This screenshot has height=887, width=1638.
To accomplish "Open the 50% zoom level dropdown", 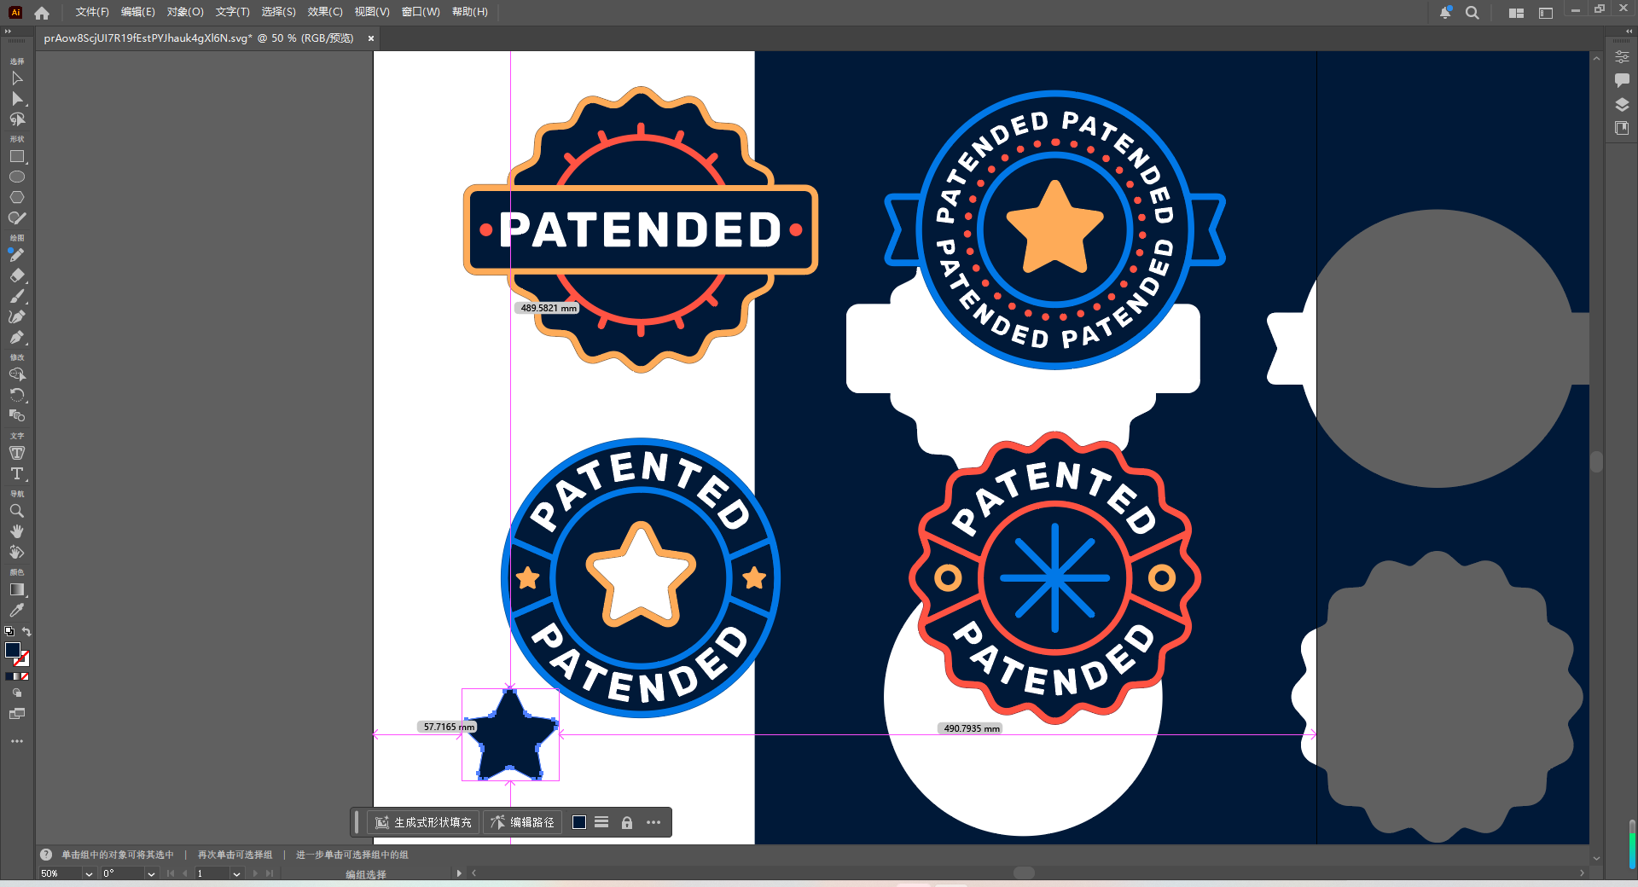I will pos(88,873).
